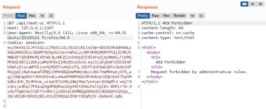Screen dimensions: 266x109
Task: Click the Response panel title
Action: pyautogui.click(x=147, y=7)
